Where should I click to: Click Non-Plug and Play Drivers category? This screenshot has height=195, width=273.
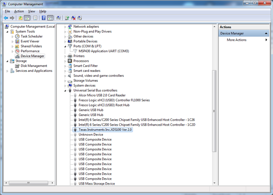[92, 31]
